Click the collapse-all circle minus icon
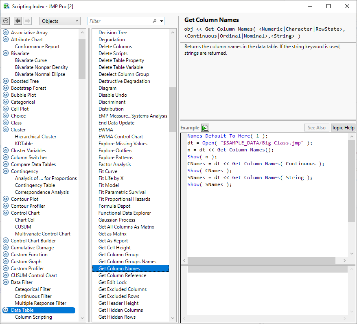 [x=6, y=21]
